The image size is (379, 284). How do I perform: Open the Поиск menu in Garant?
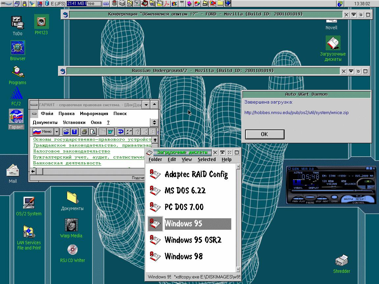pyautogui.click(x=120, y=113)
